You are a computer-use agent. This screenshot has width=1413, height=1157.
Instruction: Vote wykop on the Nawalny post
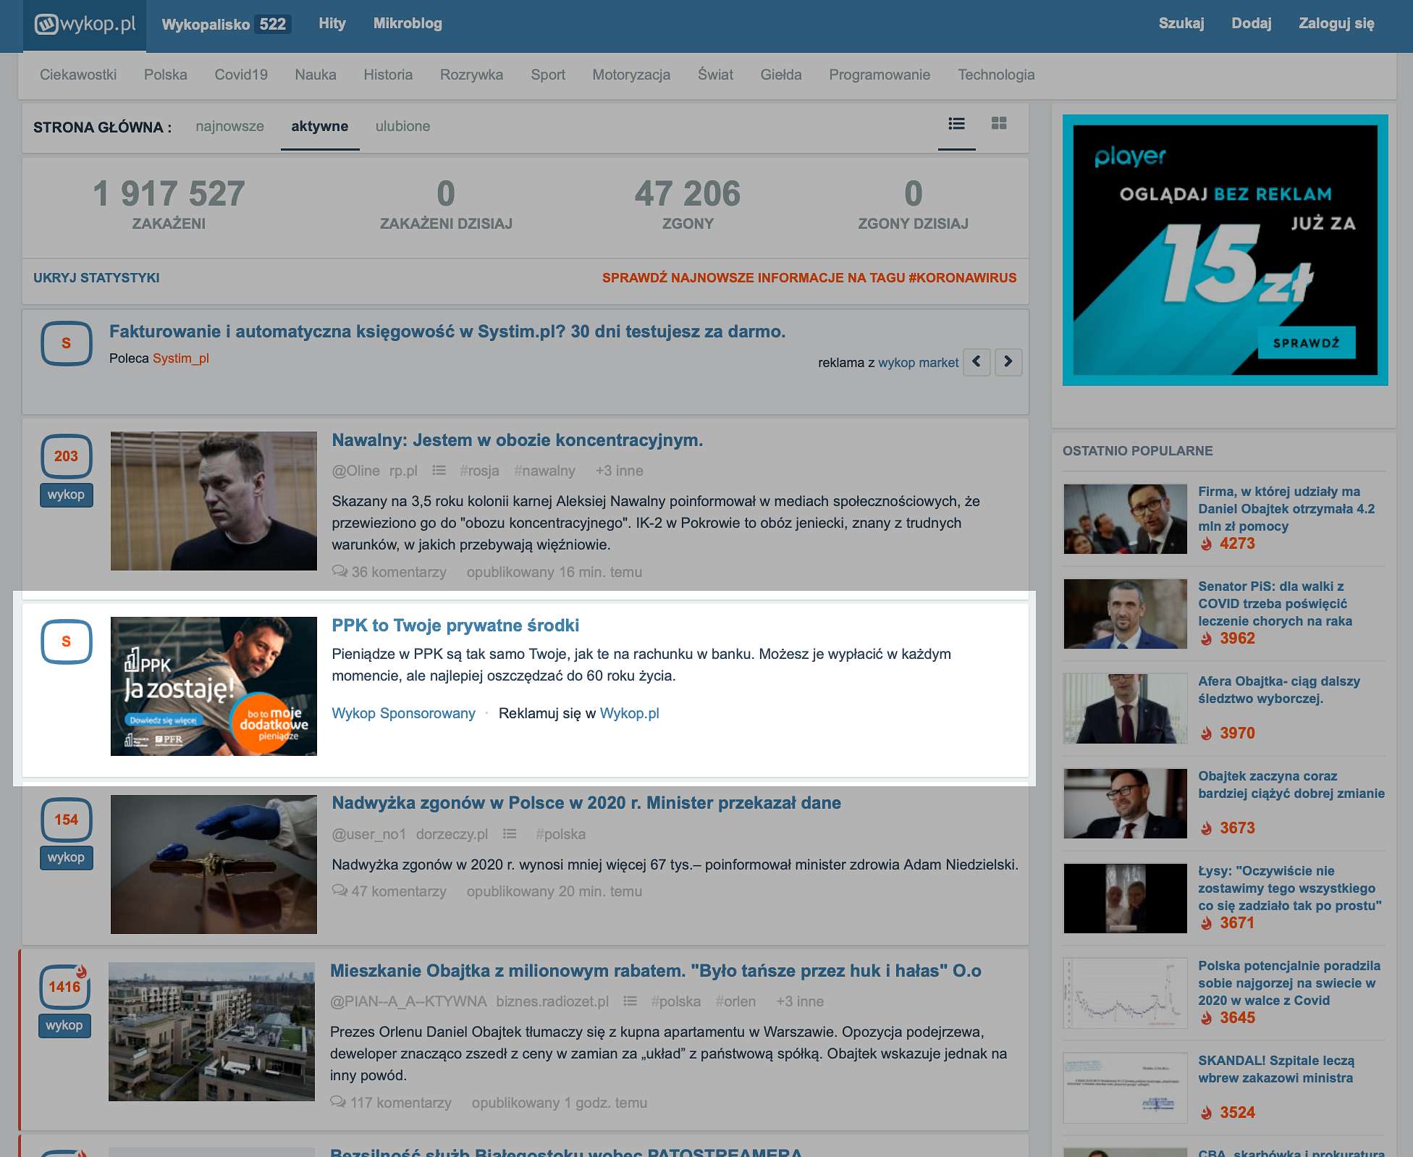(x=66, y=495)
